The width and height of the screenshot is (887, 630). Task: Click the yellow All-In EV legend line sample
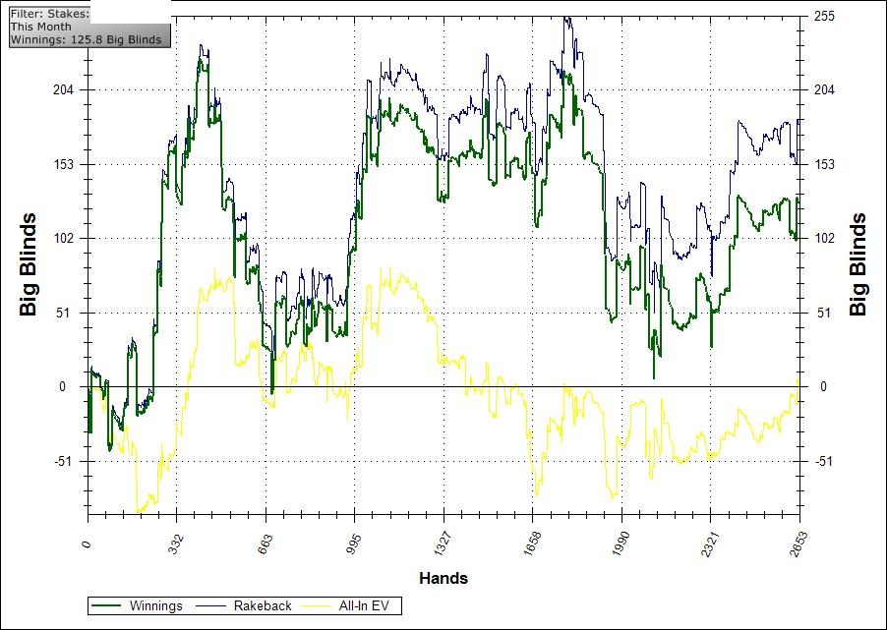click(315, 606)
